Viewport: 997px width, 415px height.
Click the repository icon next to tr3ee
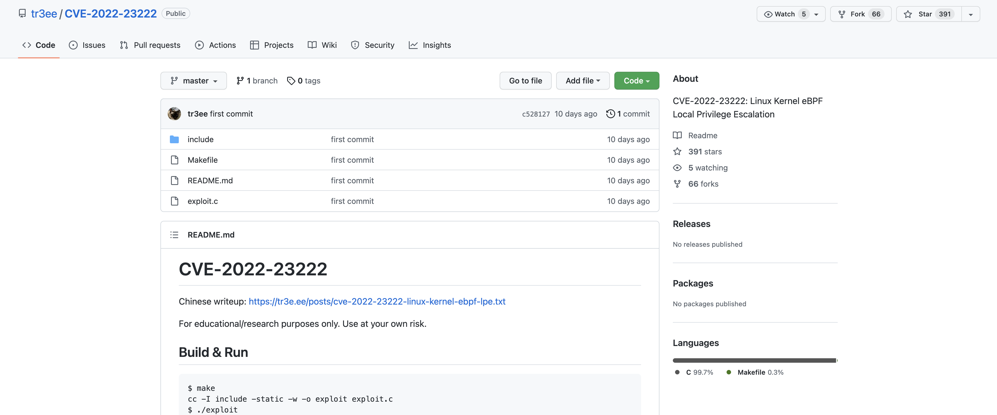click(x=23, y=14)
